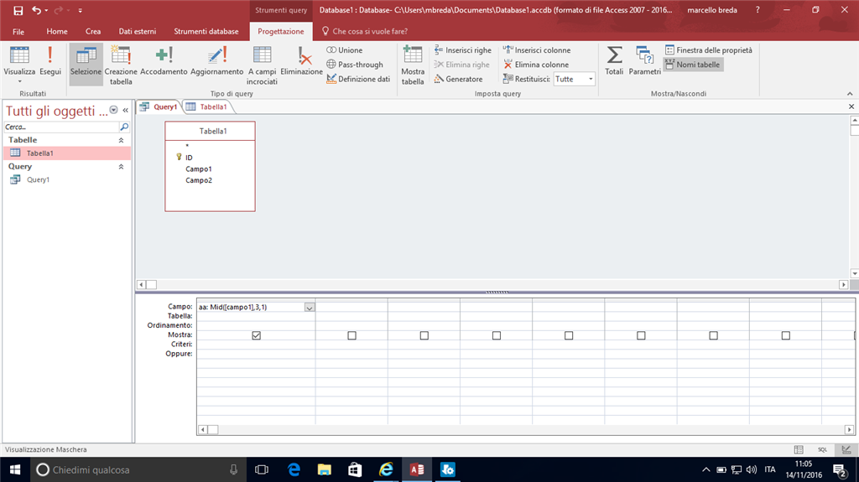Check the Mostra checkbox in sixth column
Screen dimensions: 859x482
pyautogui.click(x=641, y=335)
